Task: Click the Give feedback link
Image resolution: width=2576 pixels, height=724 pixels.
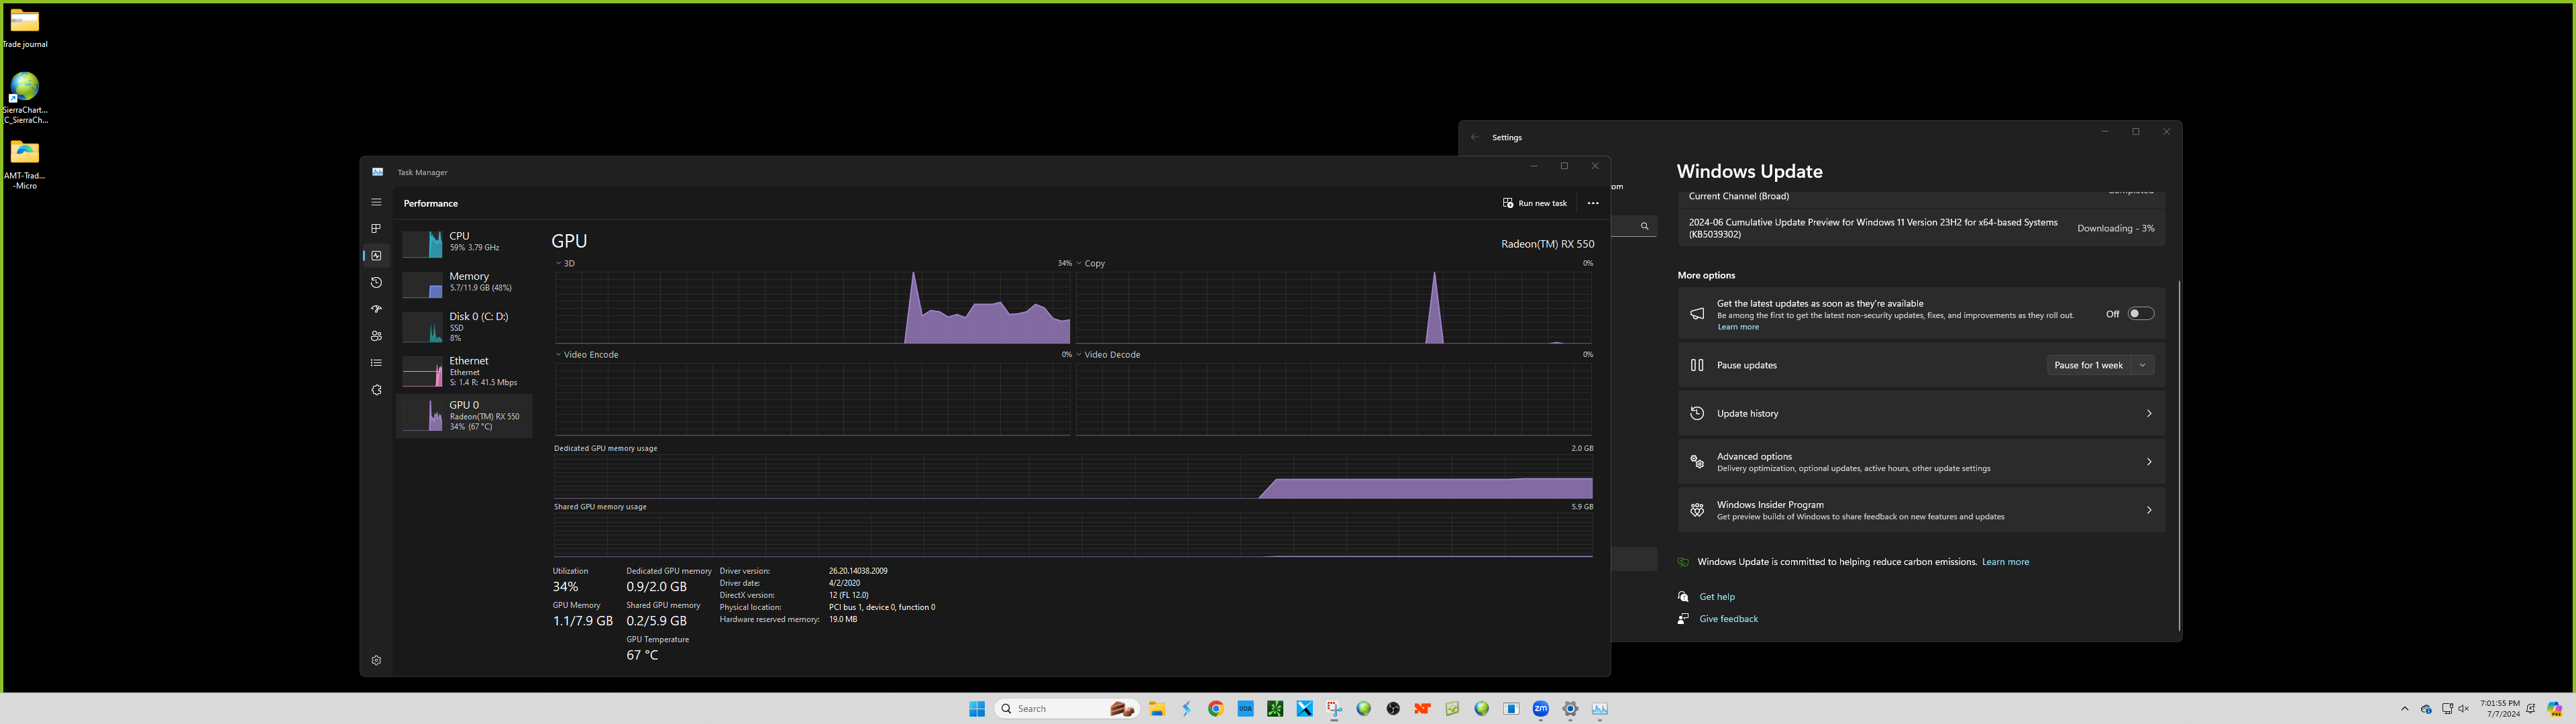Action: [x=1728, y=619]
